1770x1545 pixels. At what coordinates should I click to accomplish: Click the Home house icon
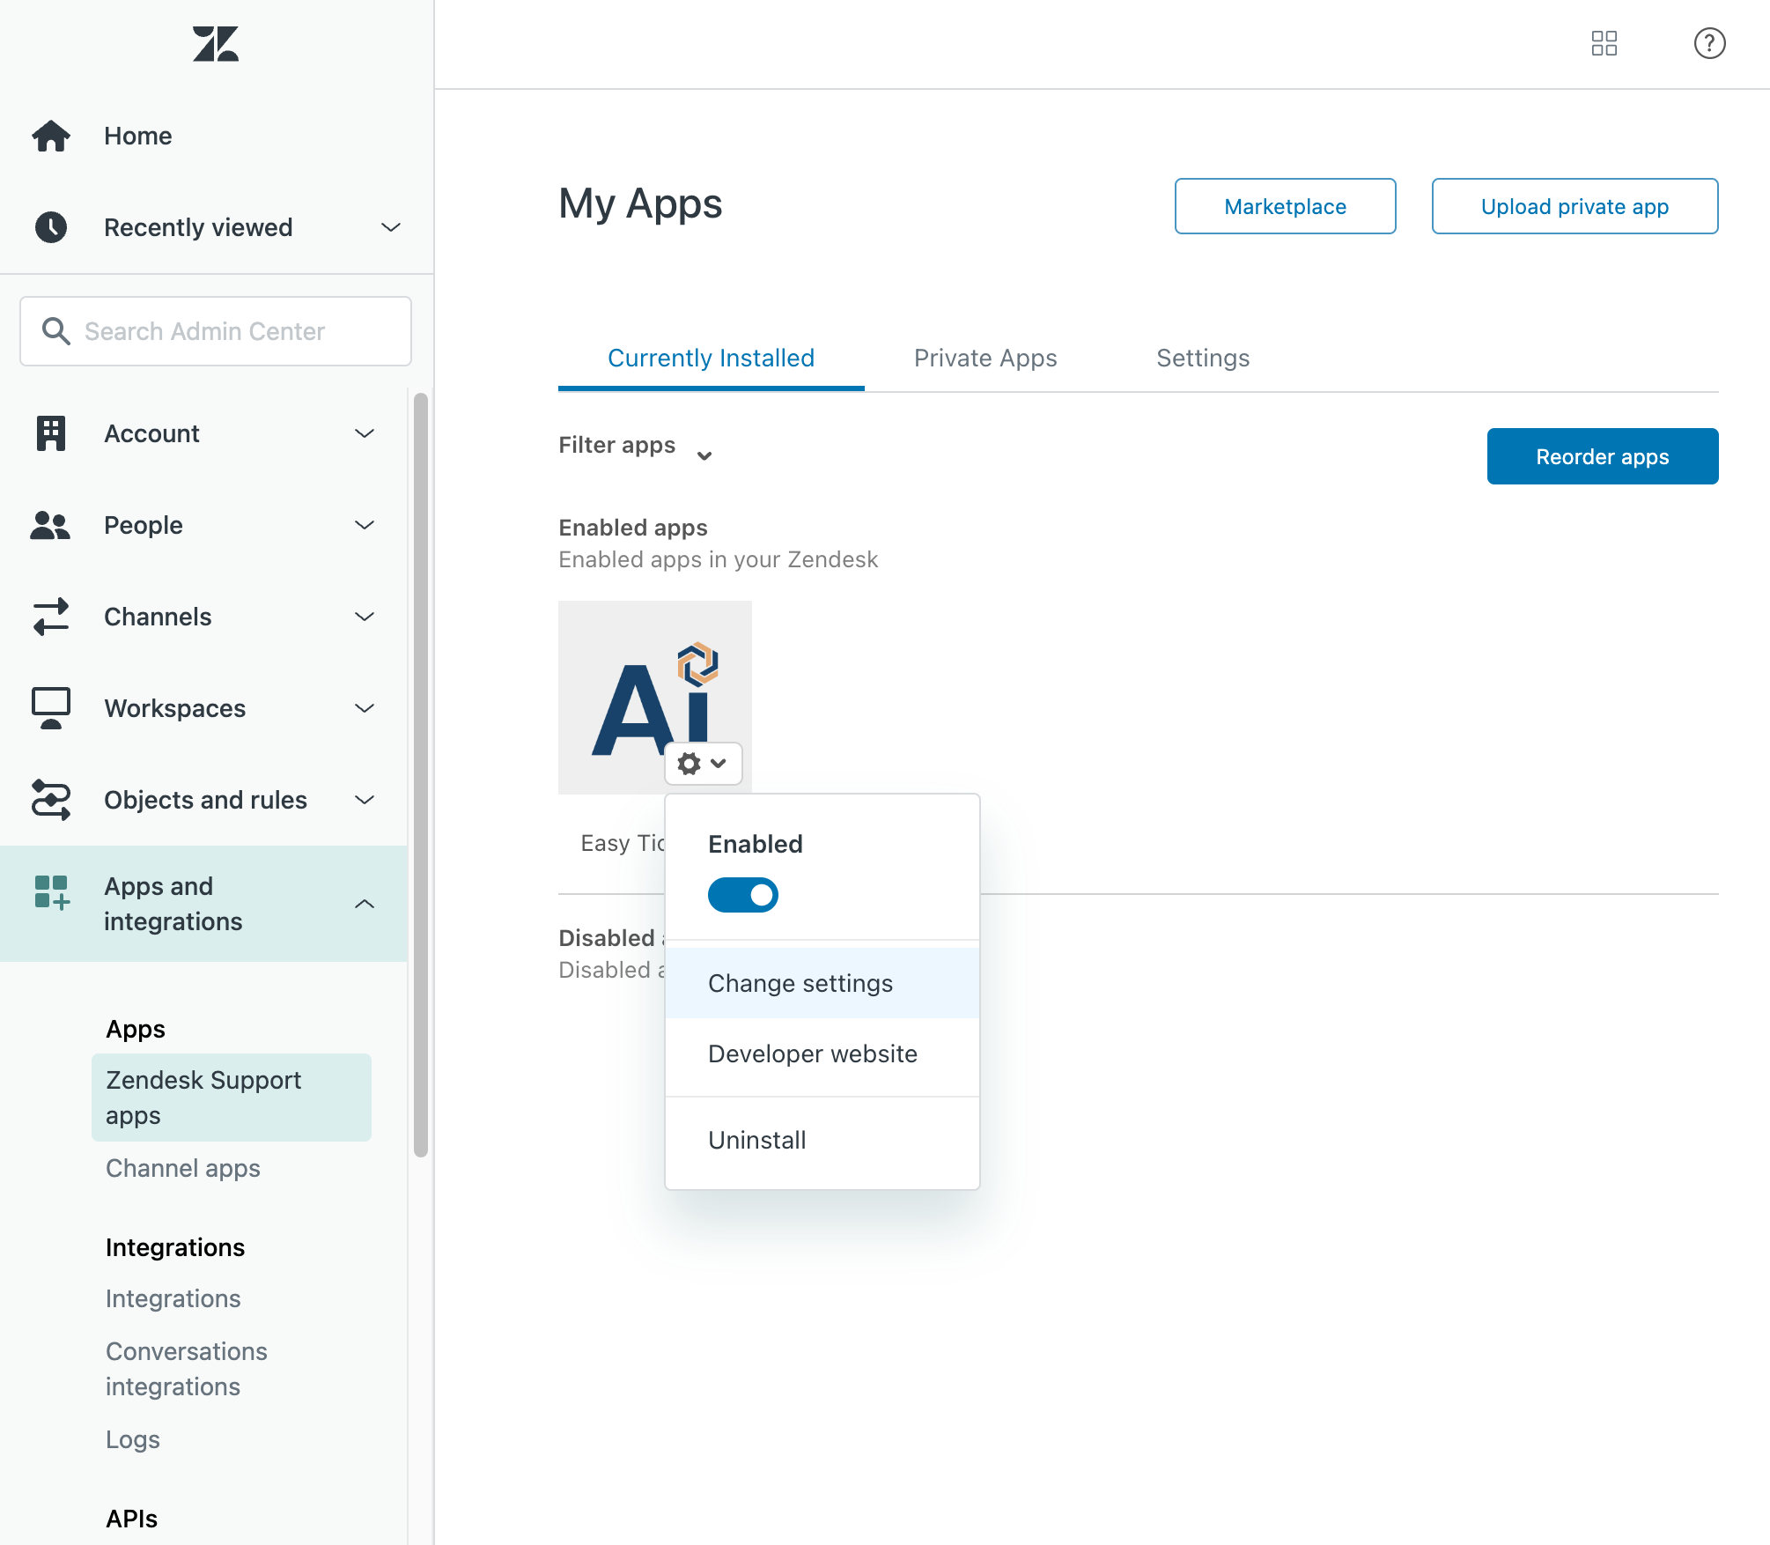(x=51, y=136)
